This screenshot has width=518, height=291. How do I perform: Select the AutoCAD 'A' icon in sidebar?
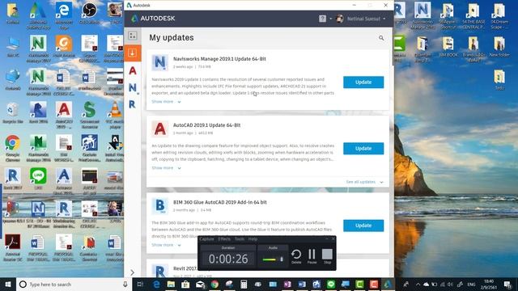[133, 70]
